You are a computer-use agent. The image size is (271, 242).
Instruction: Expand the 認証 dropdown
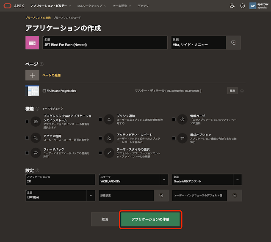(238, 179)
